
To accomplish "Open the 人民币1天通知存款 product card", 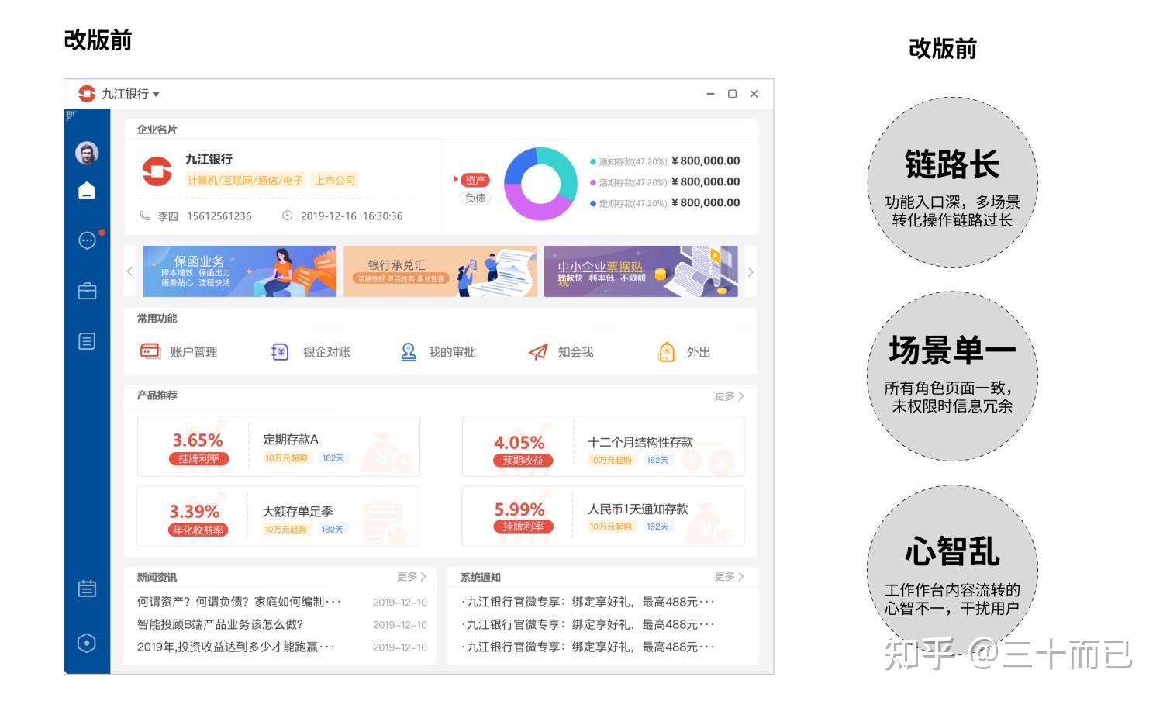I will (x=603, y=517).
